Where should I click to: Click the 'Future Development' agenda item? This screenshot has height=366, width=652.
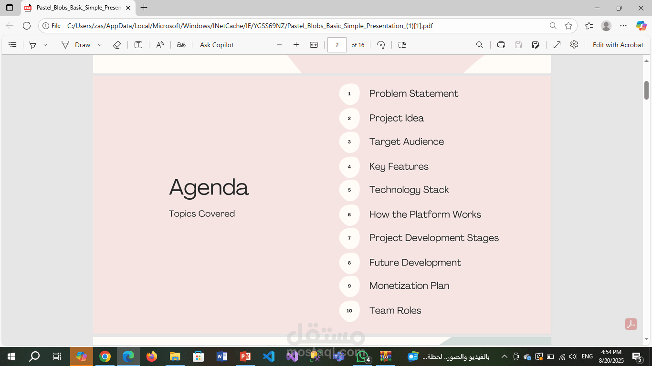(x=415, y=263)
